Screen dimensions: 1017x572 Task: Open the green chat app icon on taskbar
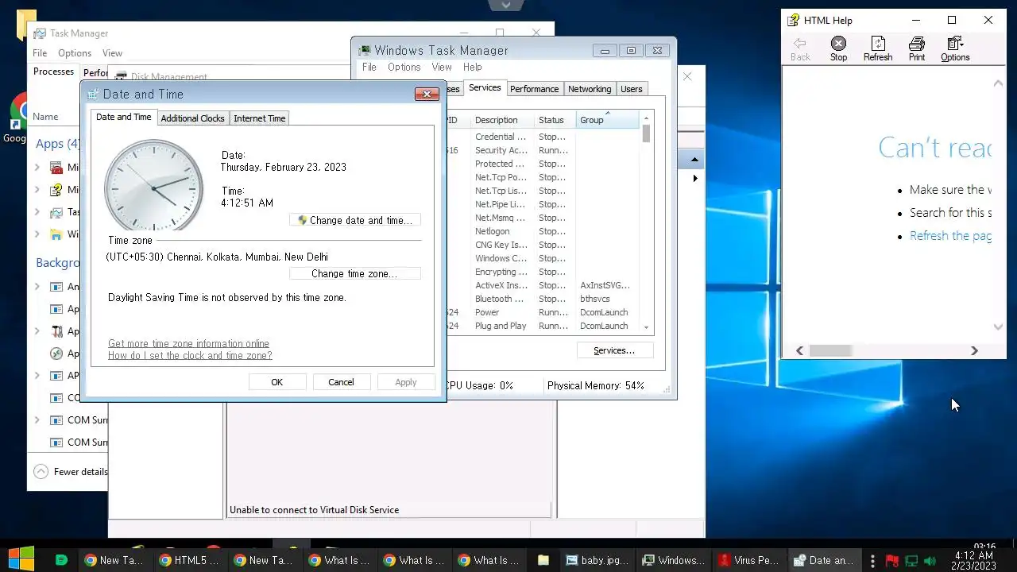click(61, 560)
